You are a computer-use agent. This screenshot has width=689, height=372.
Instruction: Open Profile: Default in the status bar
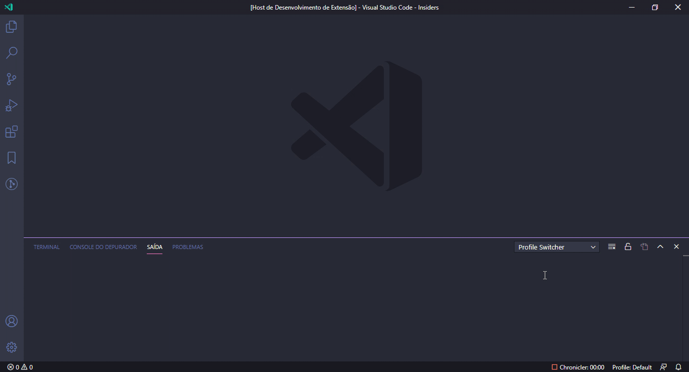tap(631, 367)
